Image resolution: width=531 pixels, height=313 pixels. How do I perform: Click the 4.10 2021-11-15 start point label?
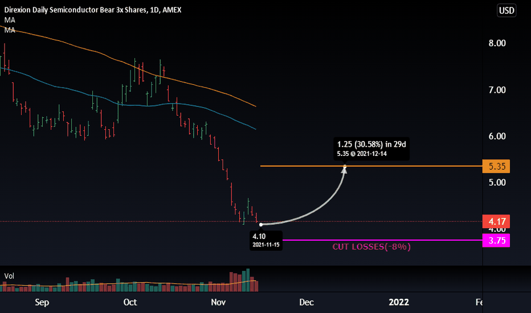tap(266, 240)
